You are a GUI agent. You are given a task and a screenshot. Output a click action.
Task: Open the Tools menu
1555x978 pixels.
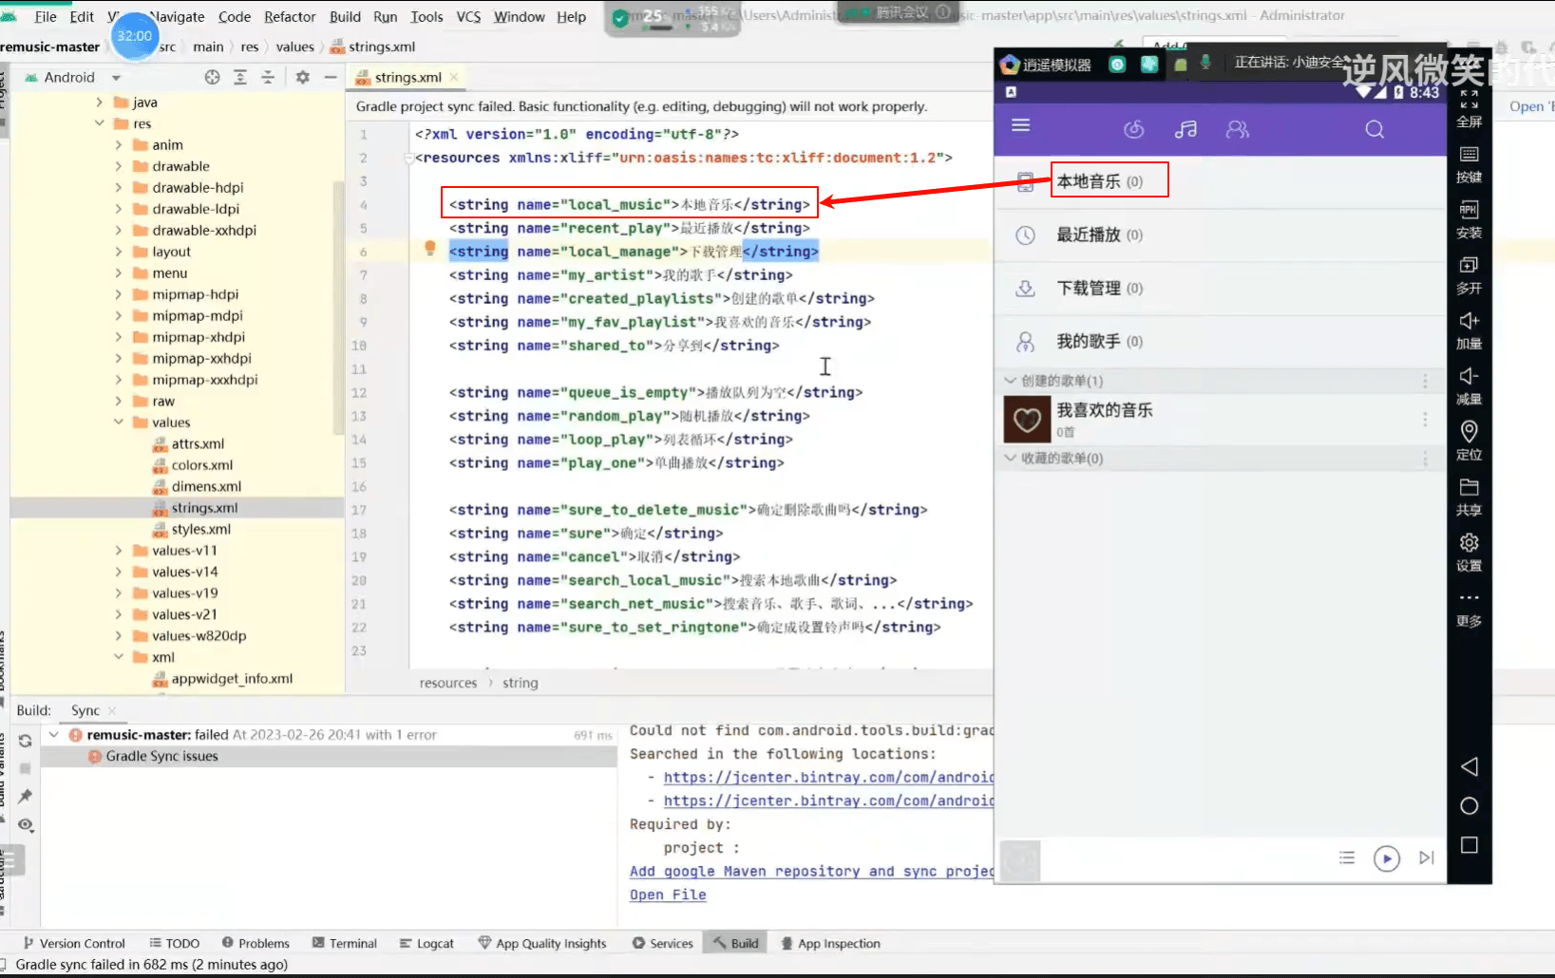coord(427,16)
